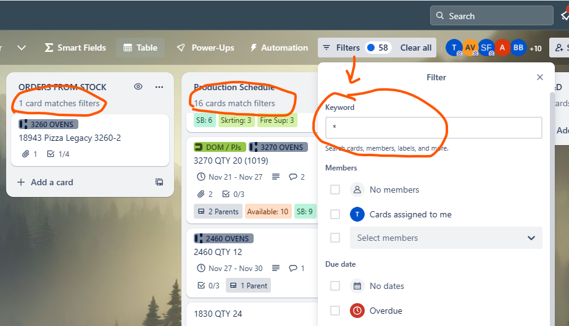This screenshot has height=326, width=569.
Task: Click description icon on 3270 card
Action: click(276, 177)
